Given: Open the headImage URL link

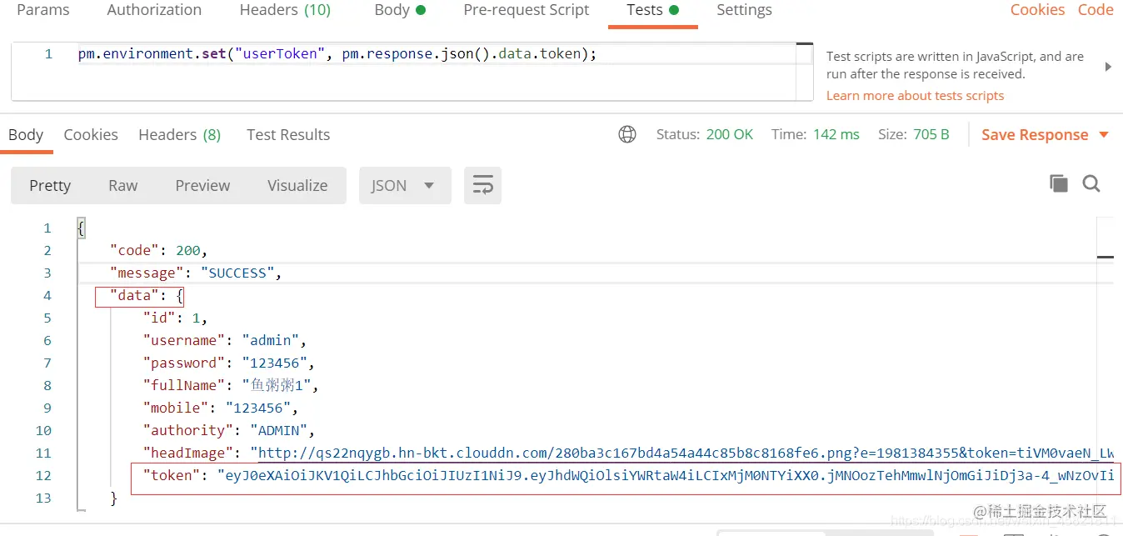Looking at the screenshot, I should pos(686,453).
